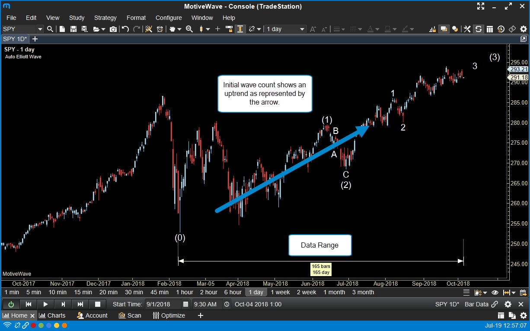Select the crosshair plus tool
530x331 pixels.
point(217,29)
